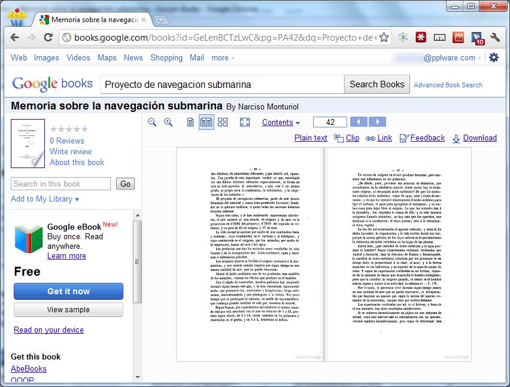Open the News navigation link
Screen dimensions: 510x387
point(133,57)
